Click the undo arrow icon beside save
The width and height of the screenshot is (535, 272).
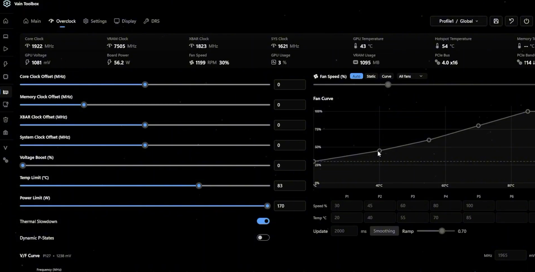click(511, 21)
